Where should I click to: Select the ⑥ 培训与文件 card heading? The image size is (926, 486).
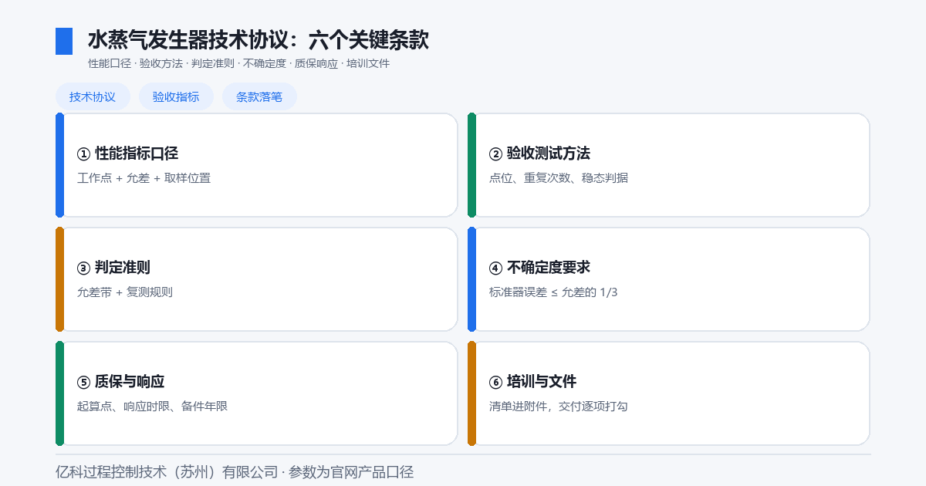click(x=532, y=382)
